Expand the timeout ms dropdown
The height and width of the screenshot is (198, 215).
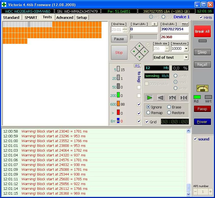[186, 49]
